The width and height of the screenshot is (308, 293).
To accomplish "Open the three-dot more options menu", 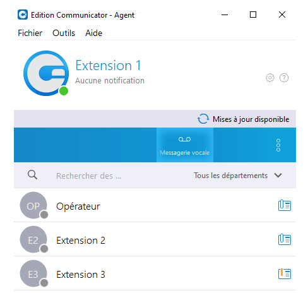I will (278, 145).
